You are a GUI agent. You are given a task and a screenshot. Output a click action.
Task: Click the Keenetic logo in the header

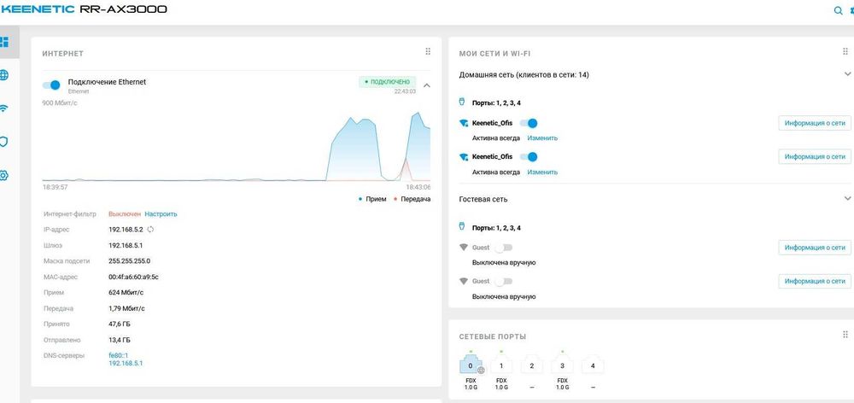[37, 9]
